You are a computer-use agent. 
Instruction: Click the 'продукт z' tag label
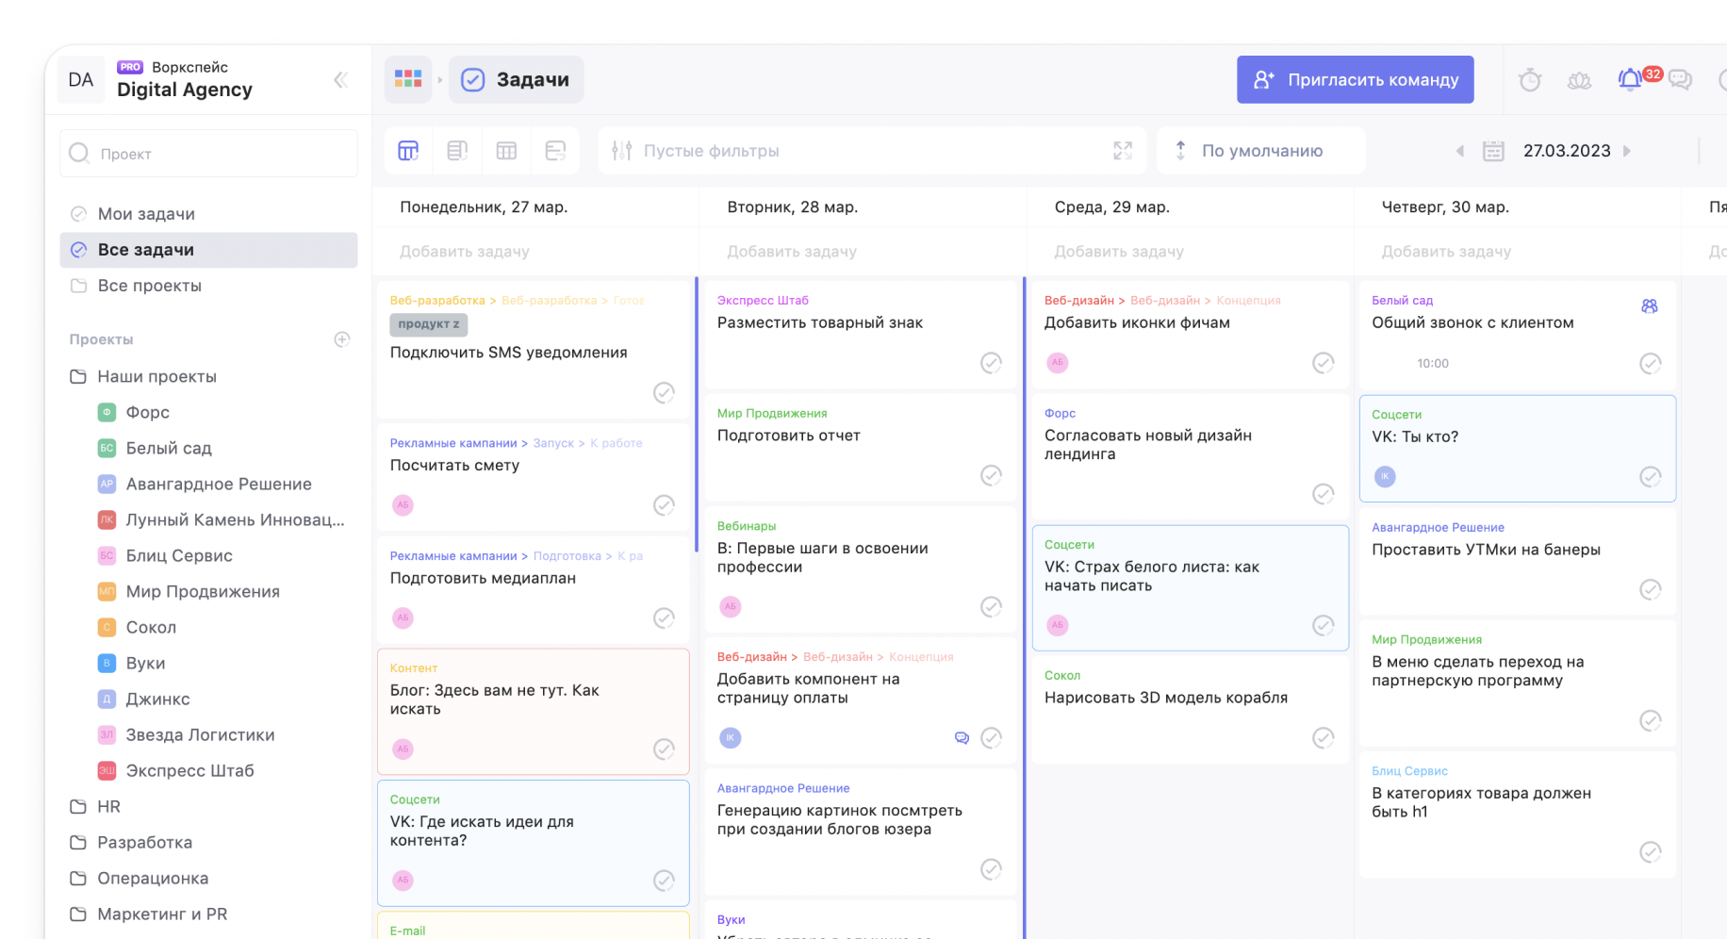(x=429, y=324)
